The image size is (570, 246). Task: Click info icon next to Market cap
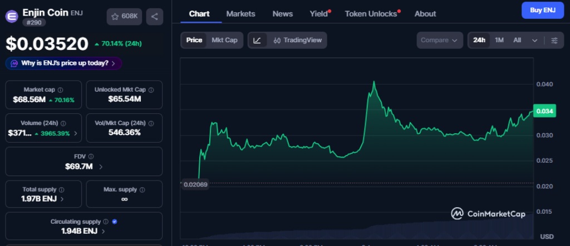point(60,90)
